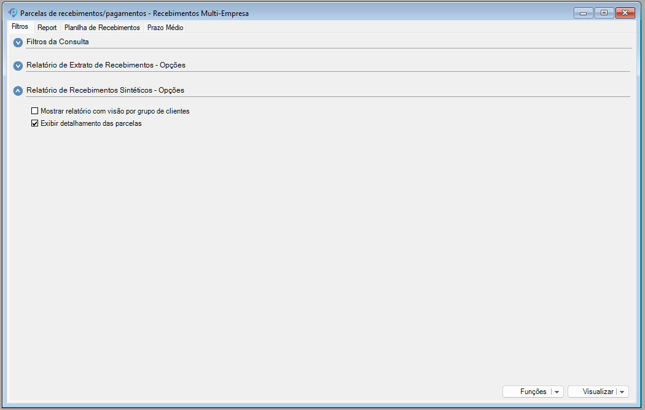Open the dropdown arrow next to Funções
The width and height of the screenshot is (645, 410).
coord(558,392)
